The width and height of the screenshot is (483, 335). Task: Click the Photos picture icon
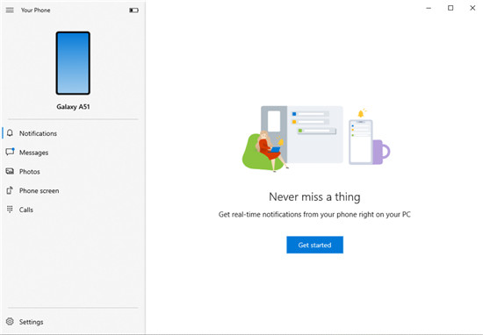[10, 171]
